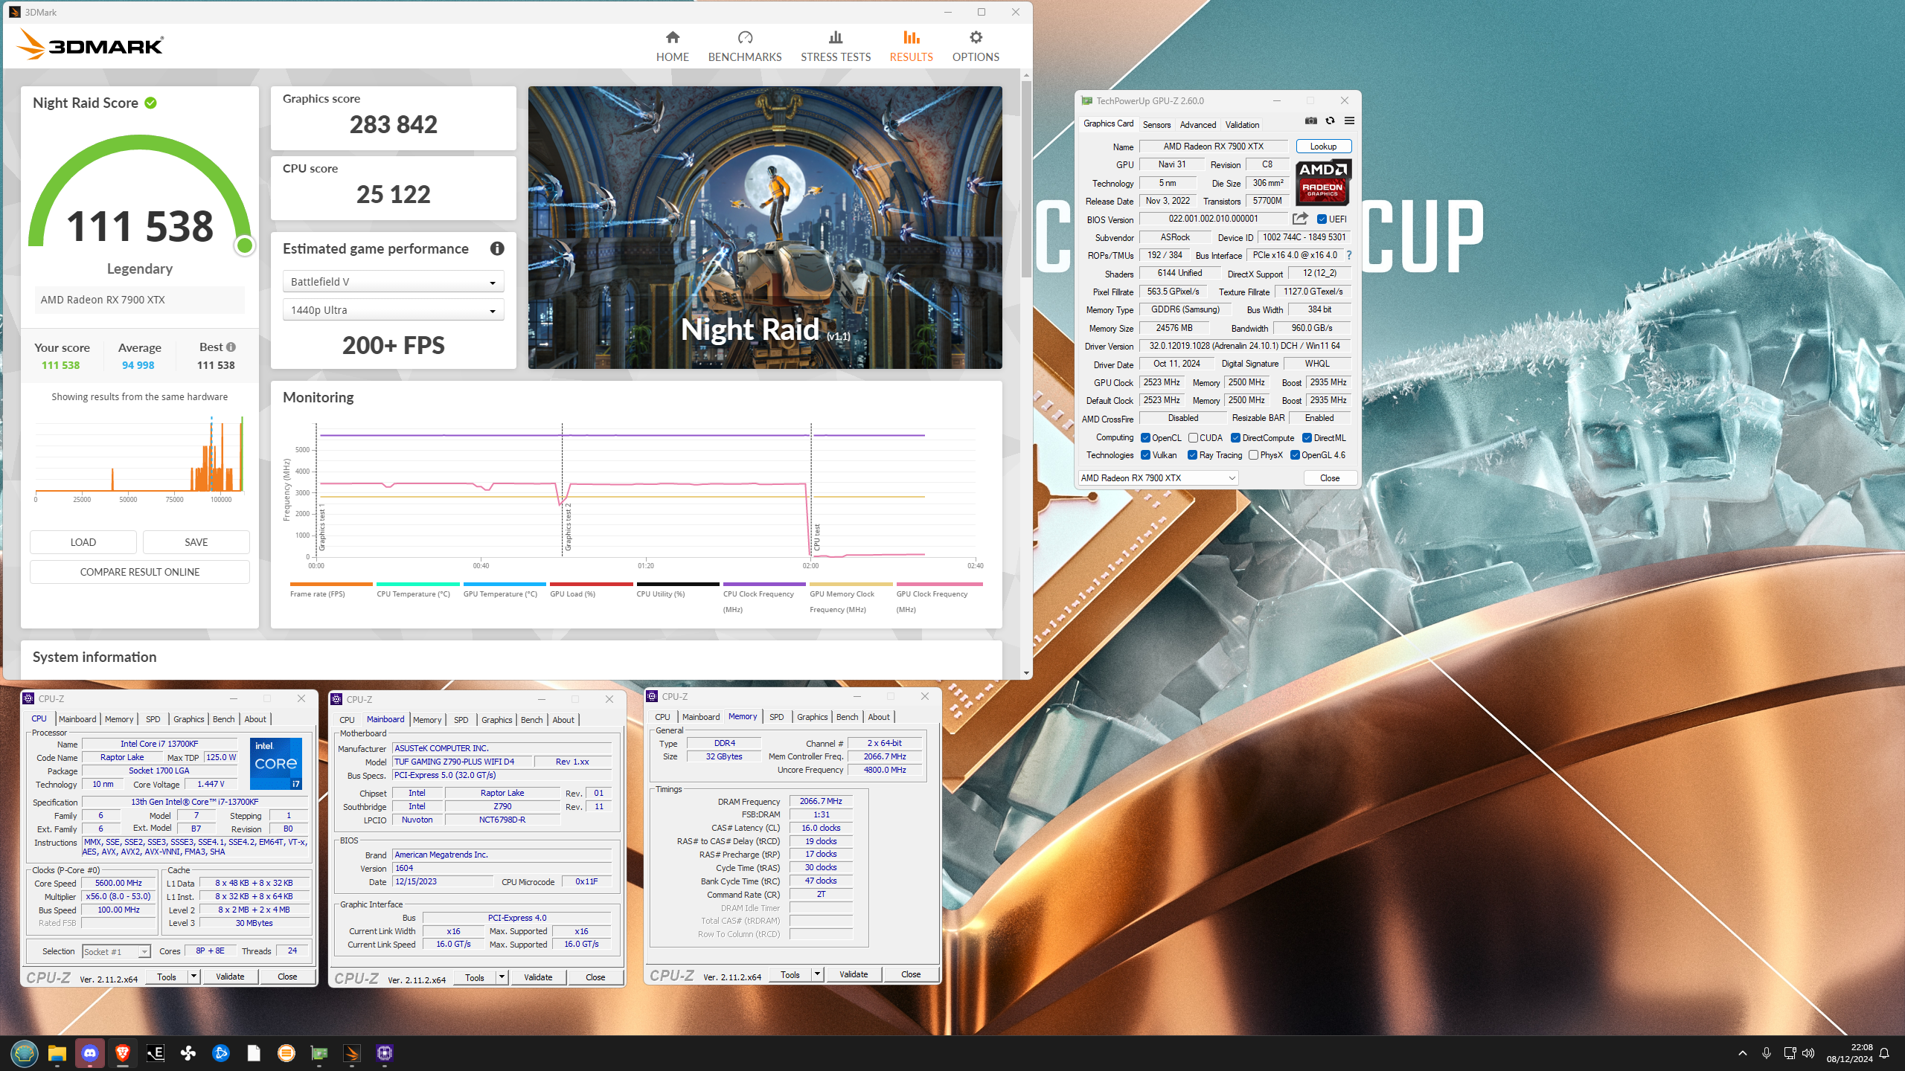Click the BIOS export share icon in GPU-Z

click(x=1300, y=219)
